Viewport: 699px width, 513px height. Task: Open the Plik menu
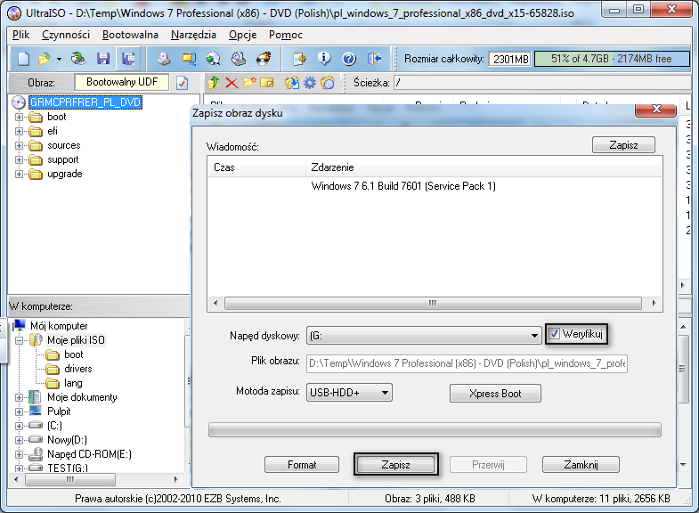tap(20, 35)
